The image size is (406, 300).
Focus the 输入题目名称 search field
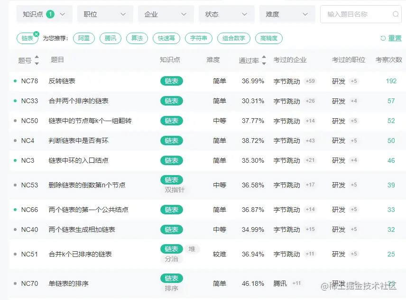(361, 14)
